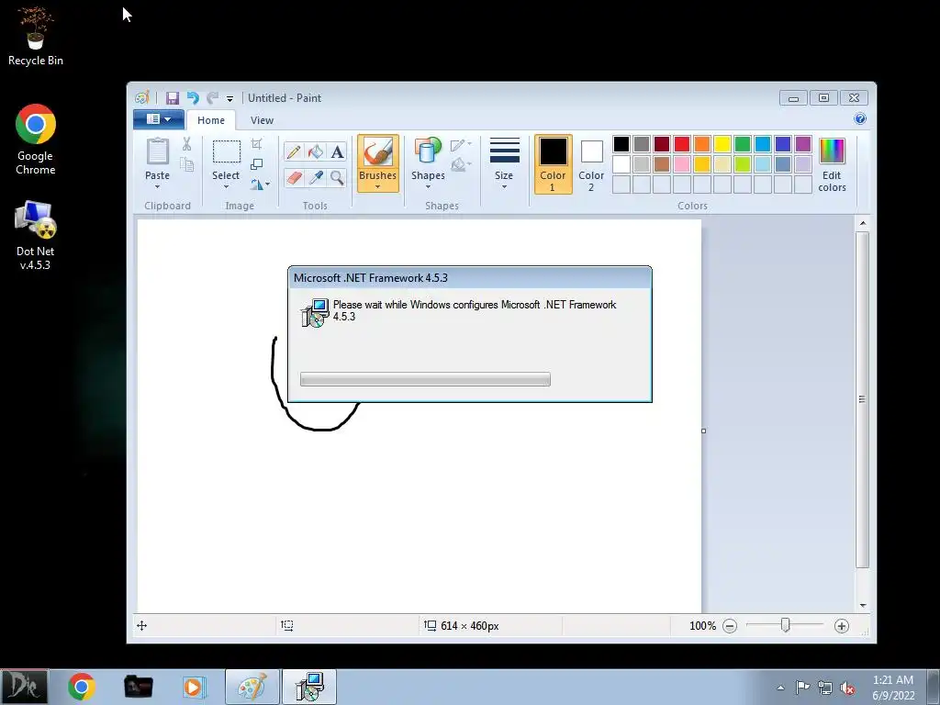Open the Customize Quick Access Toolbar dropdown
Viewport: 940px width, 705px height.
pos(229,99)
